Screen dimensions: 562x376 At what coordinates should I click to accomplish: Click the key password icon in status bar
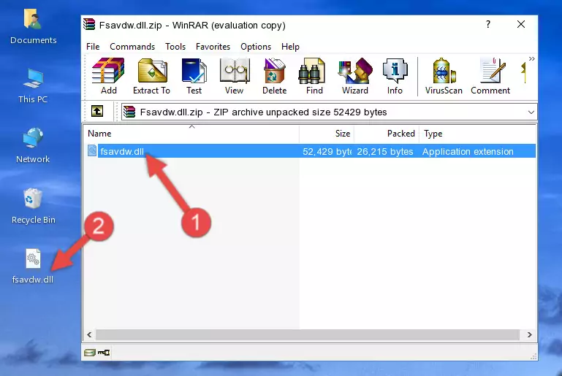click(104, 353)
